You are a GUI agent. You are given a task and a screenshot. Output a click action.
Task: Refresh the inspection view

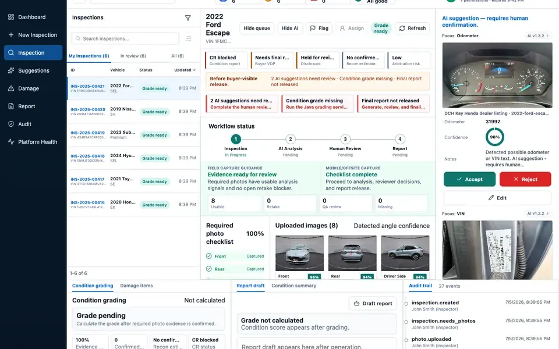click(412, 28)
